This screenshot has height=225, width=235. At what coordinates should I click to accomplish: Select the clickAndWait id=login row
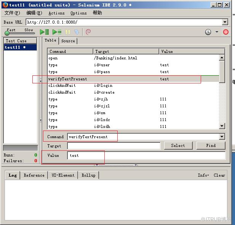coord(133,85)
